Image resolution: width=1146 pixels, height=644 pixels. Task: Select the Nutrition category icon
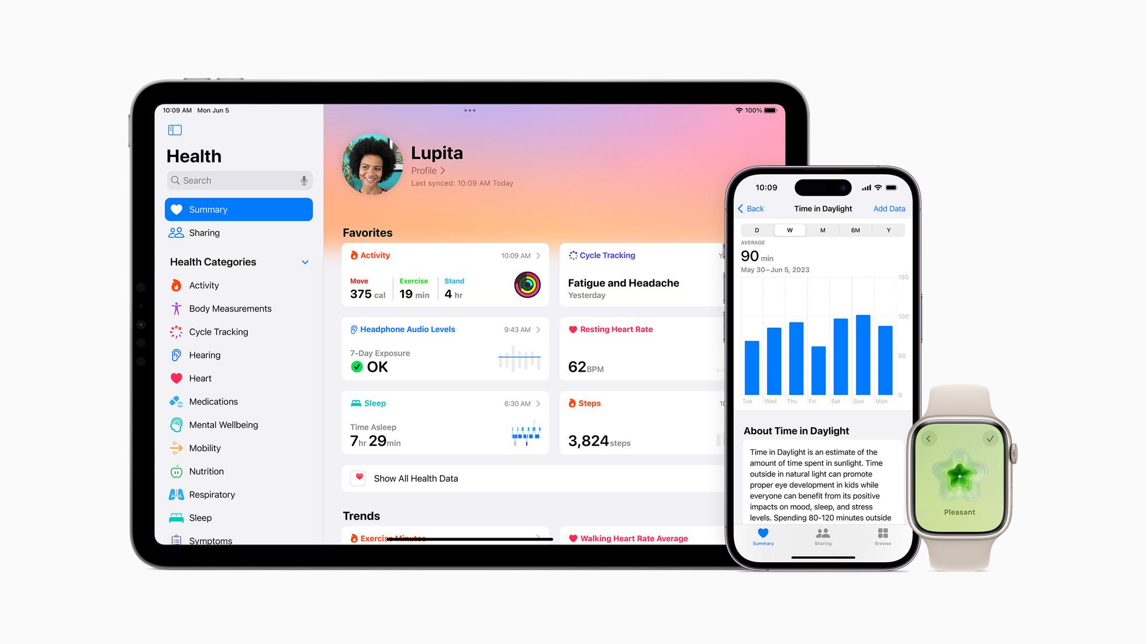click(x=177, y=470)
